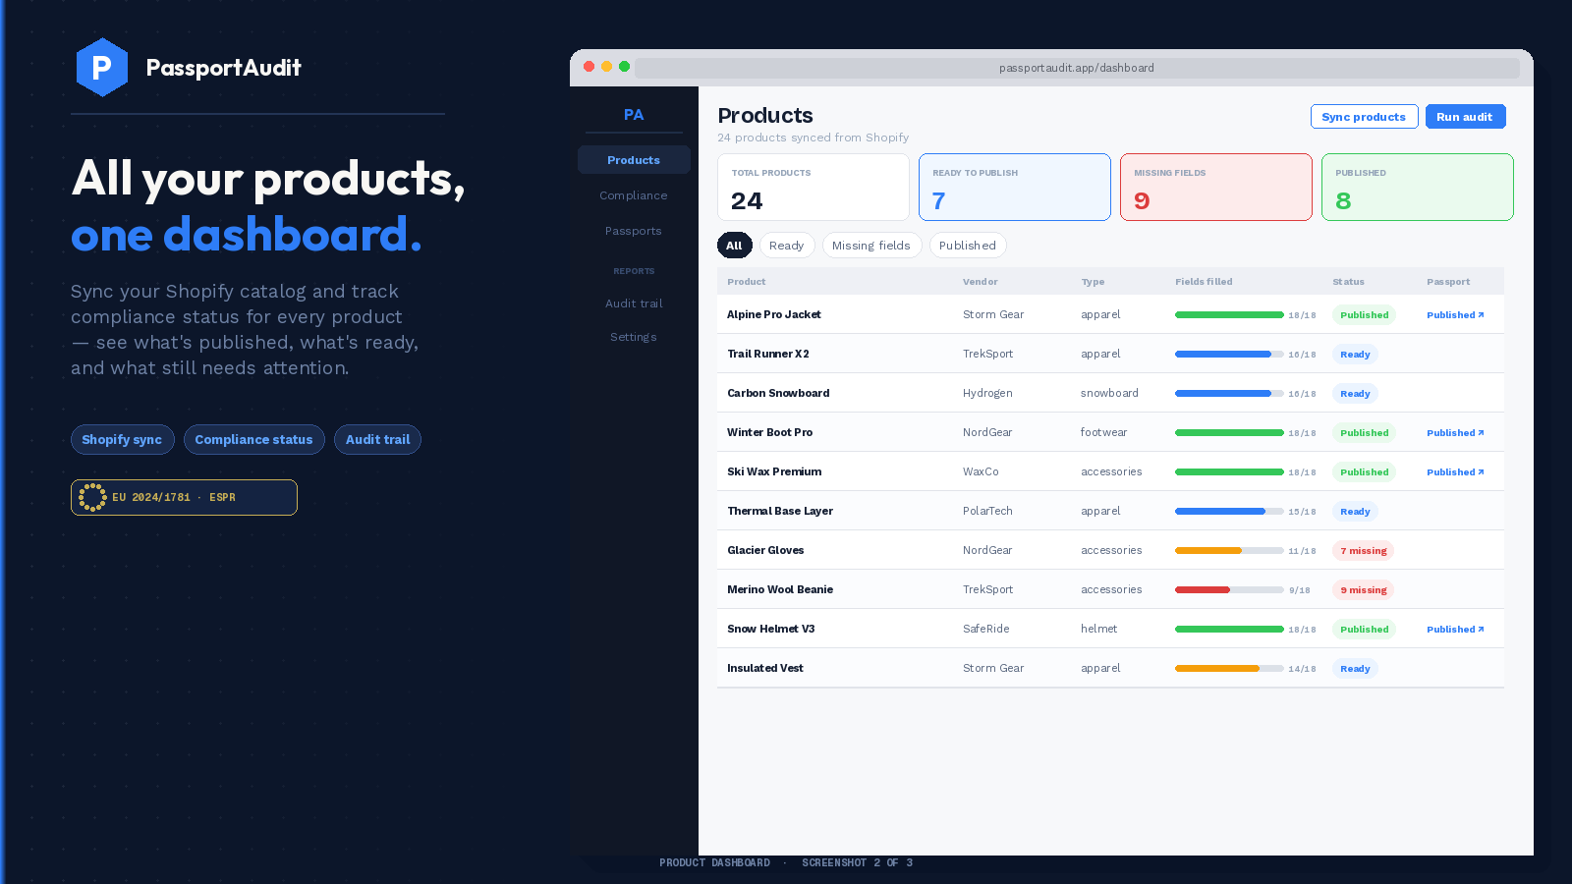This screenshot has height=884, width=1572.
Task: Click the Shopify sync tag
Action: point(123,440)
